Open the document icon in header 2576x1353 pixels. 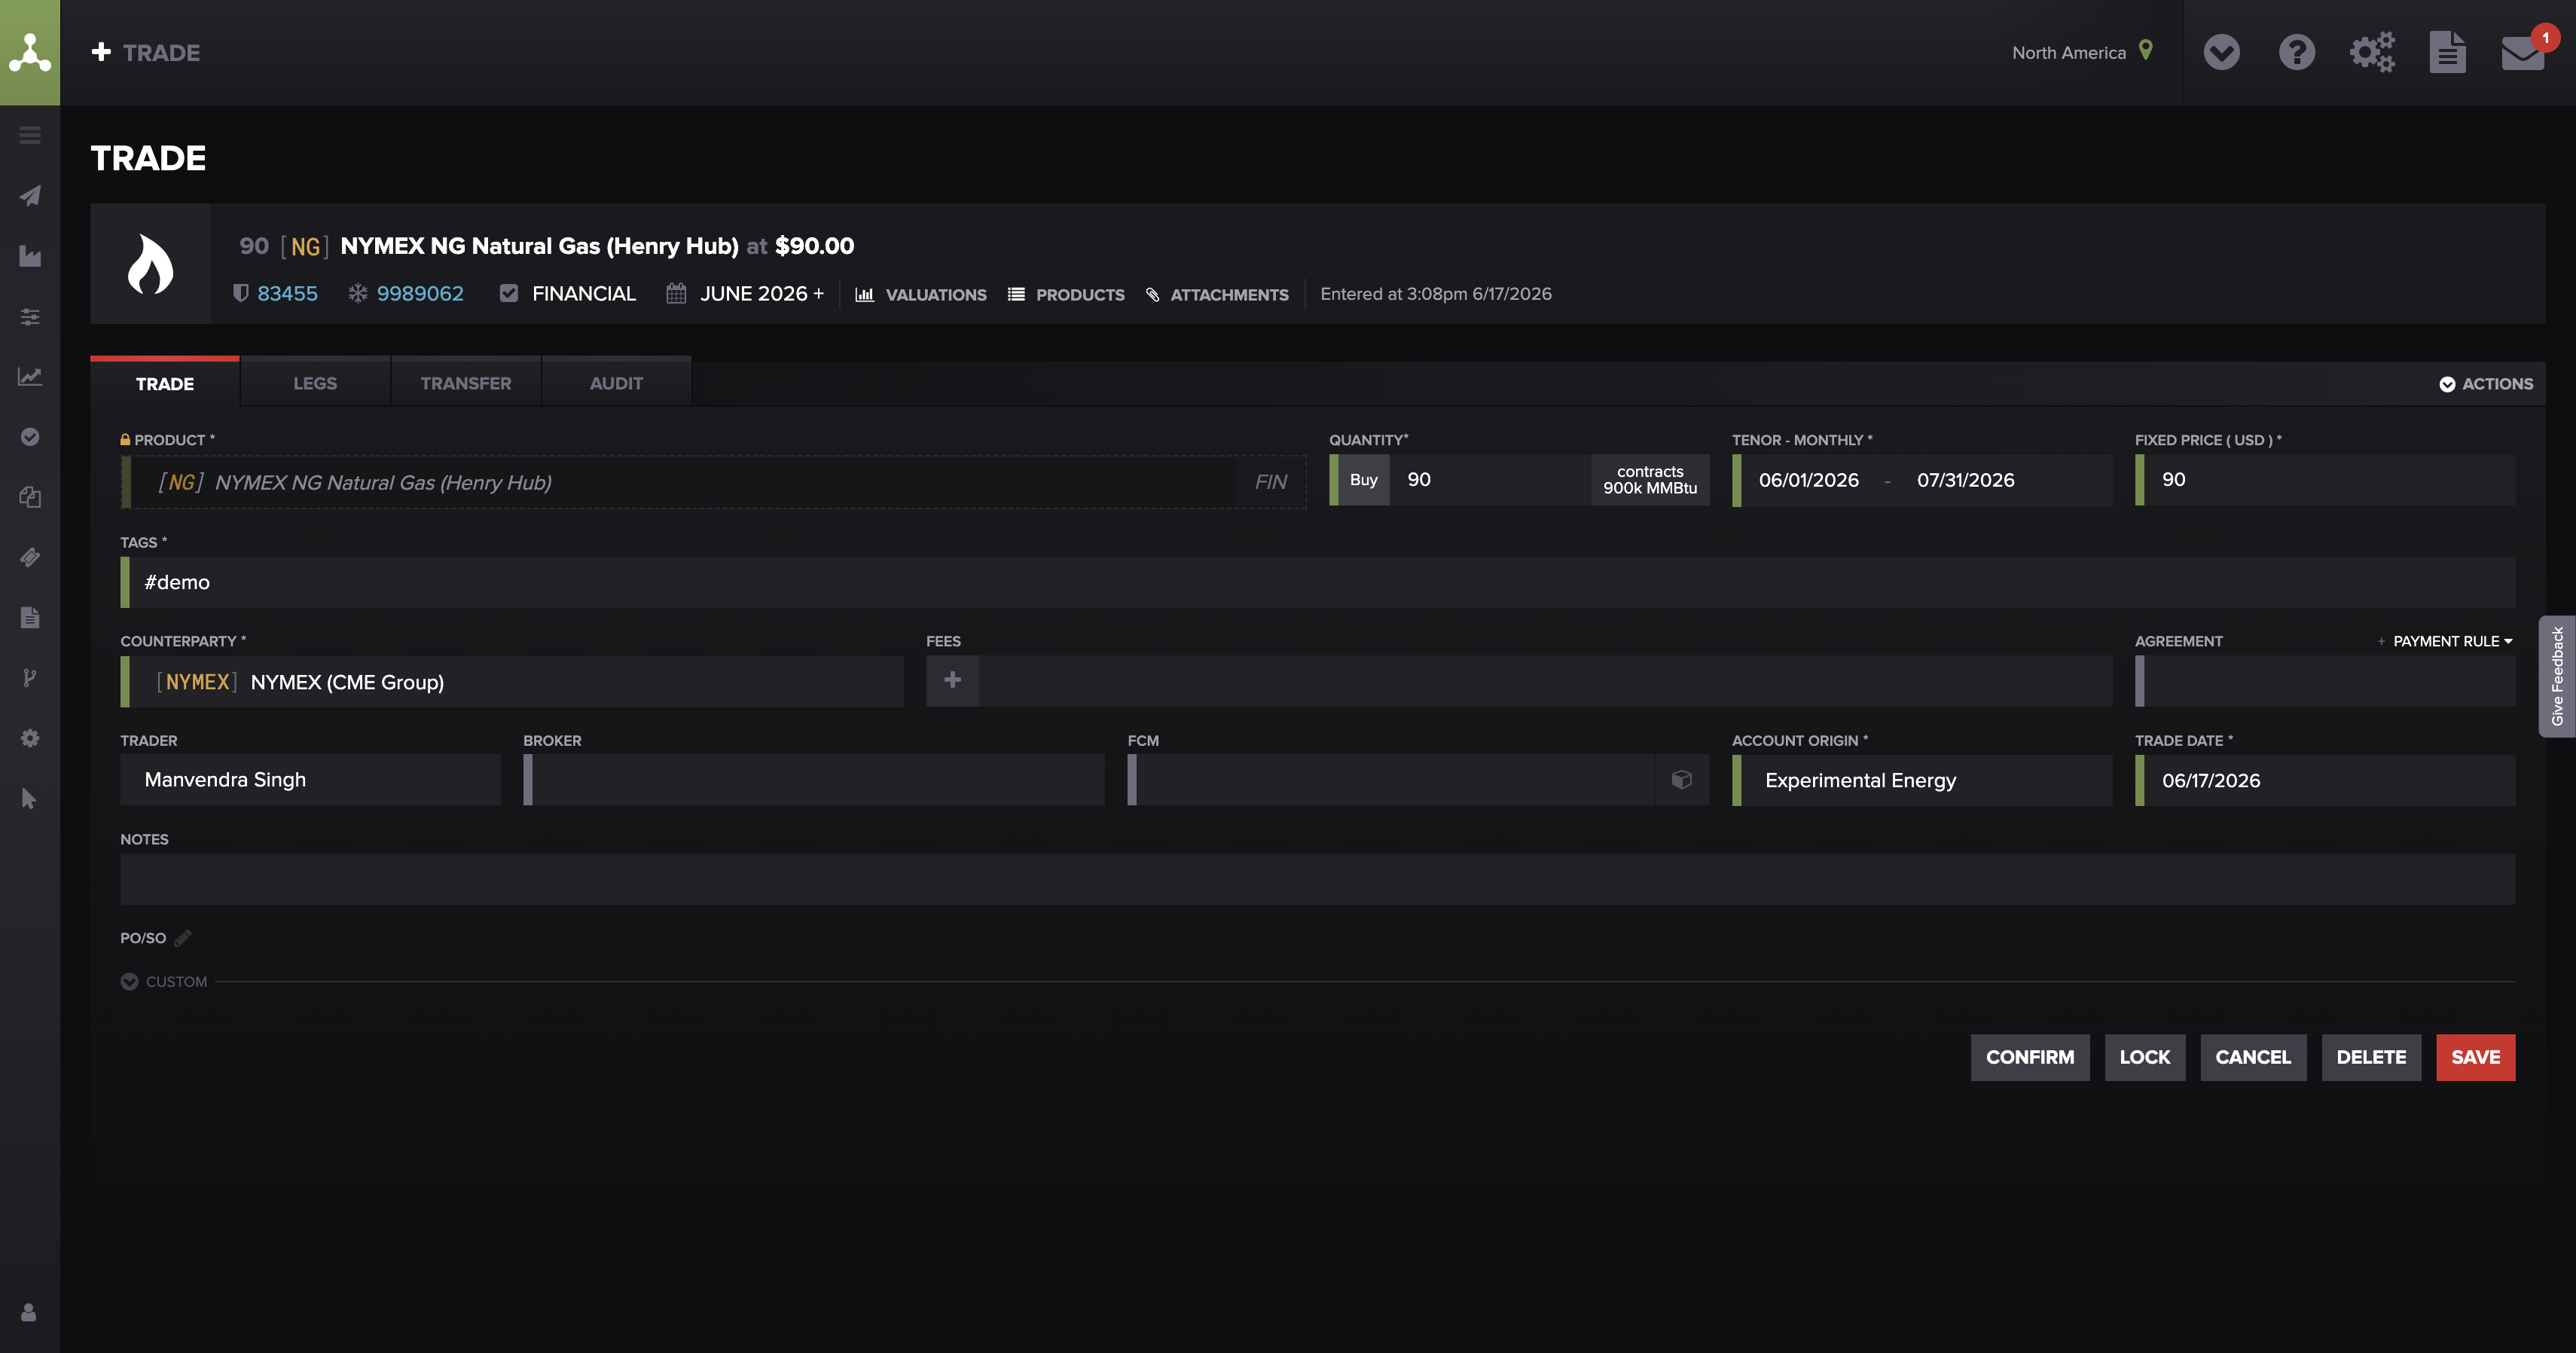tap(2447, 52)
